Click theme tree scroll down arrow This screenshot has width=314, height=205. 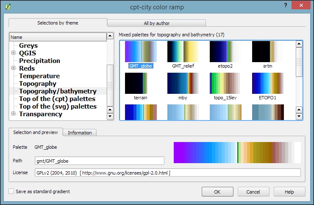110,116
